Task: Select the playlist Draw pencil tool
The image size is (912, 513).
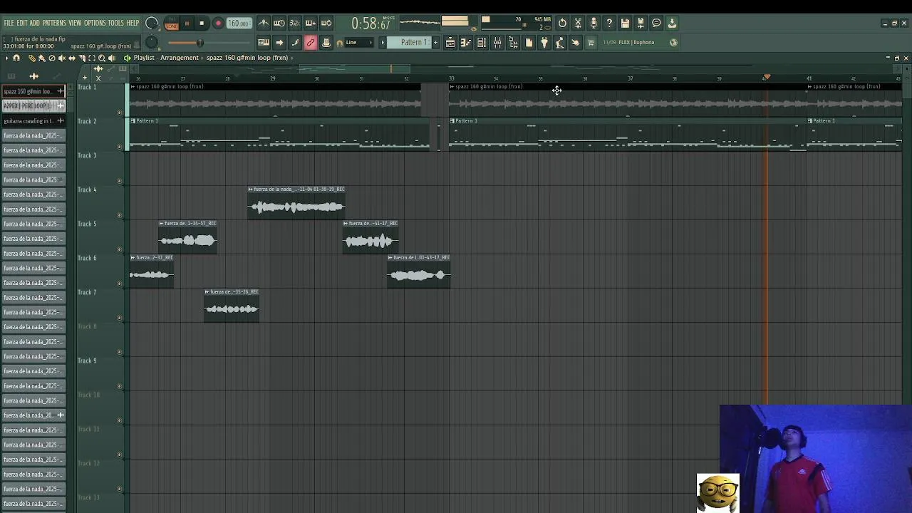Action: coord(32,58)
